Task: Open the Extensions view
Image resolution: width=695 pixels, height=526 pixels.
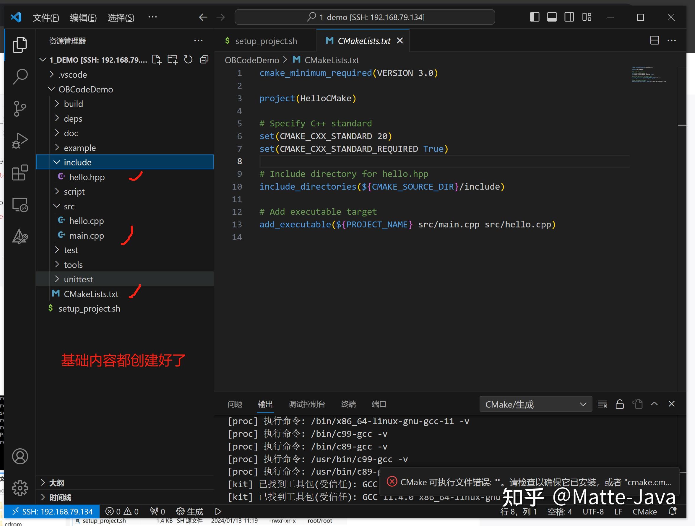Action: pyautogui.click(x=20, y=173)
